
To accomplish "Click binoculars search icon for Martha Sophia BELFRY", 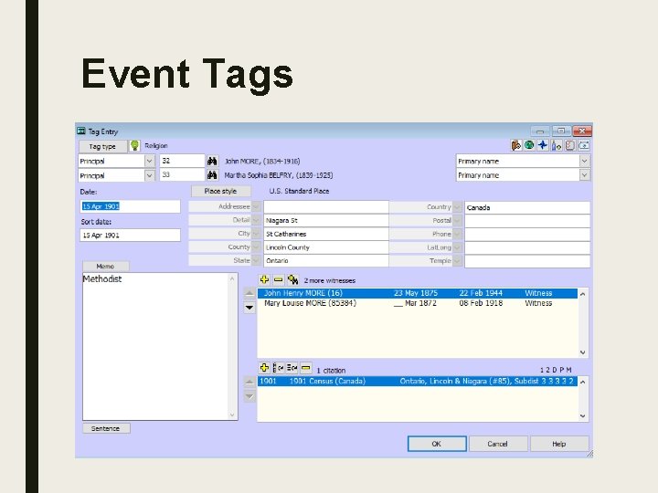I will pos(212,174).
